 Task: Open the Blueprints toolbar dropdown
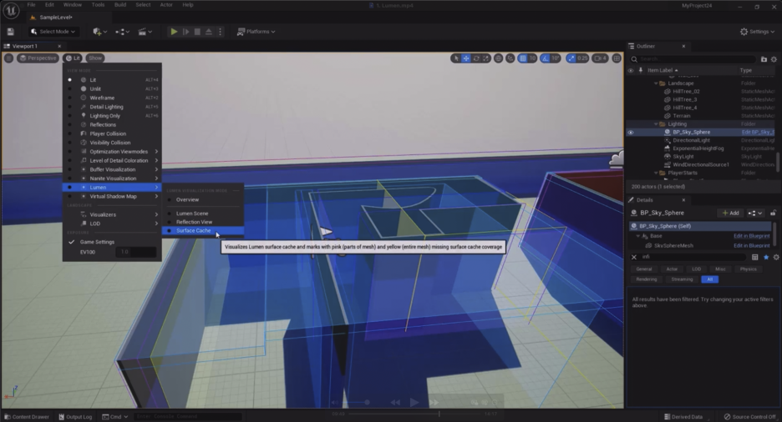click(x=122, y=32)
